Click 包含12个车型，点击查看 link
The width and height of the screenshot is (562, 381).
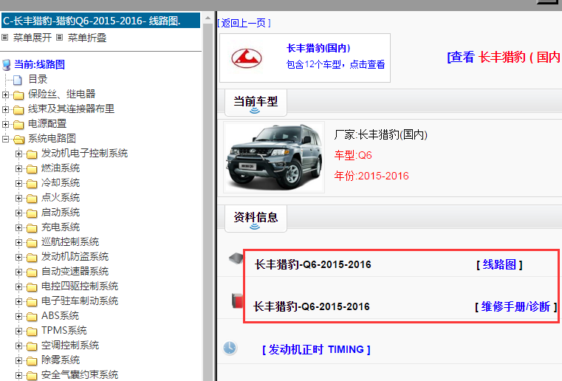point(335,64)
